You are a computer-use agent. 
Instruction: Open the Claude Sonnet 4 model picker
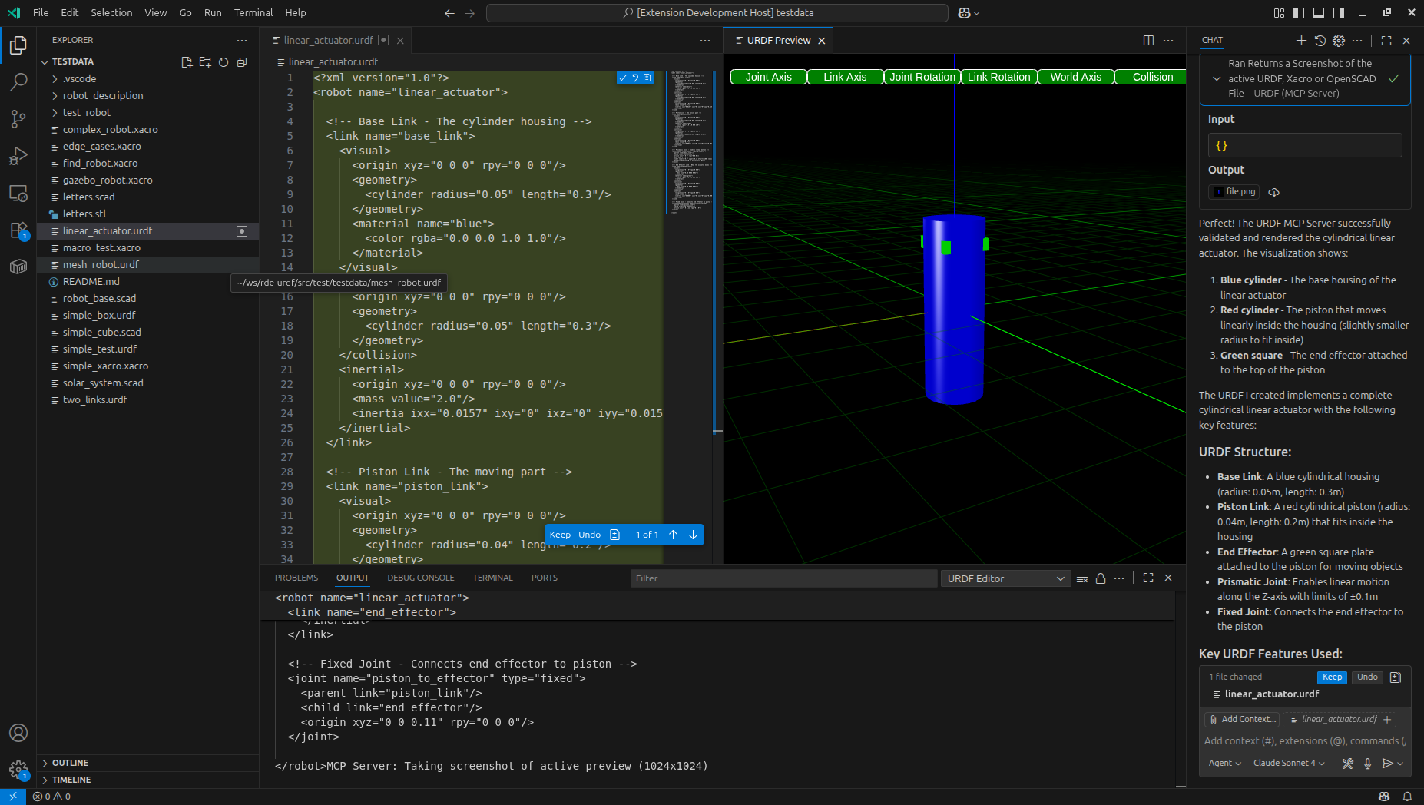pos(1289,764)
